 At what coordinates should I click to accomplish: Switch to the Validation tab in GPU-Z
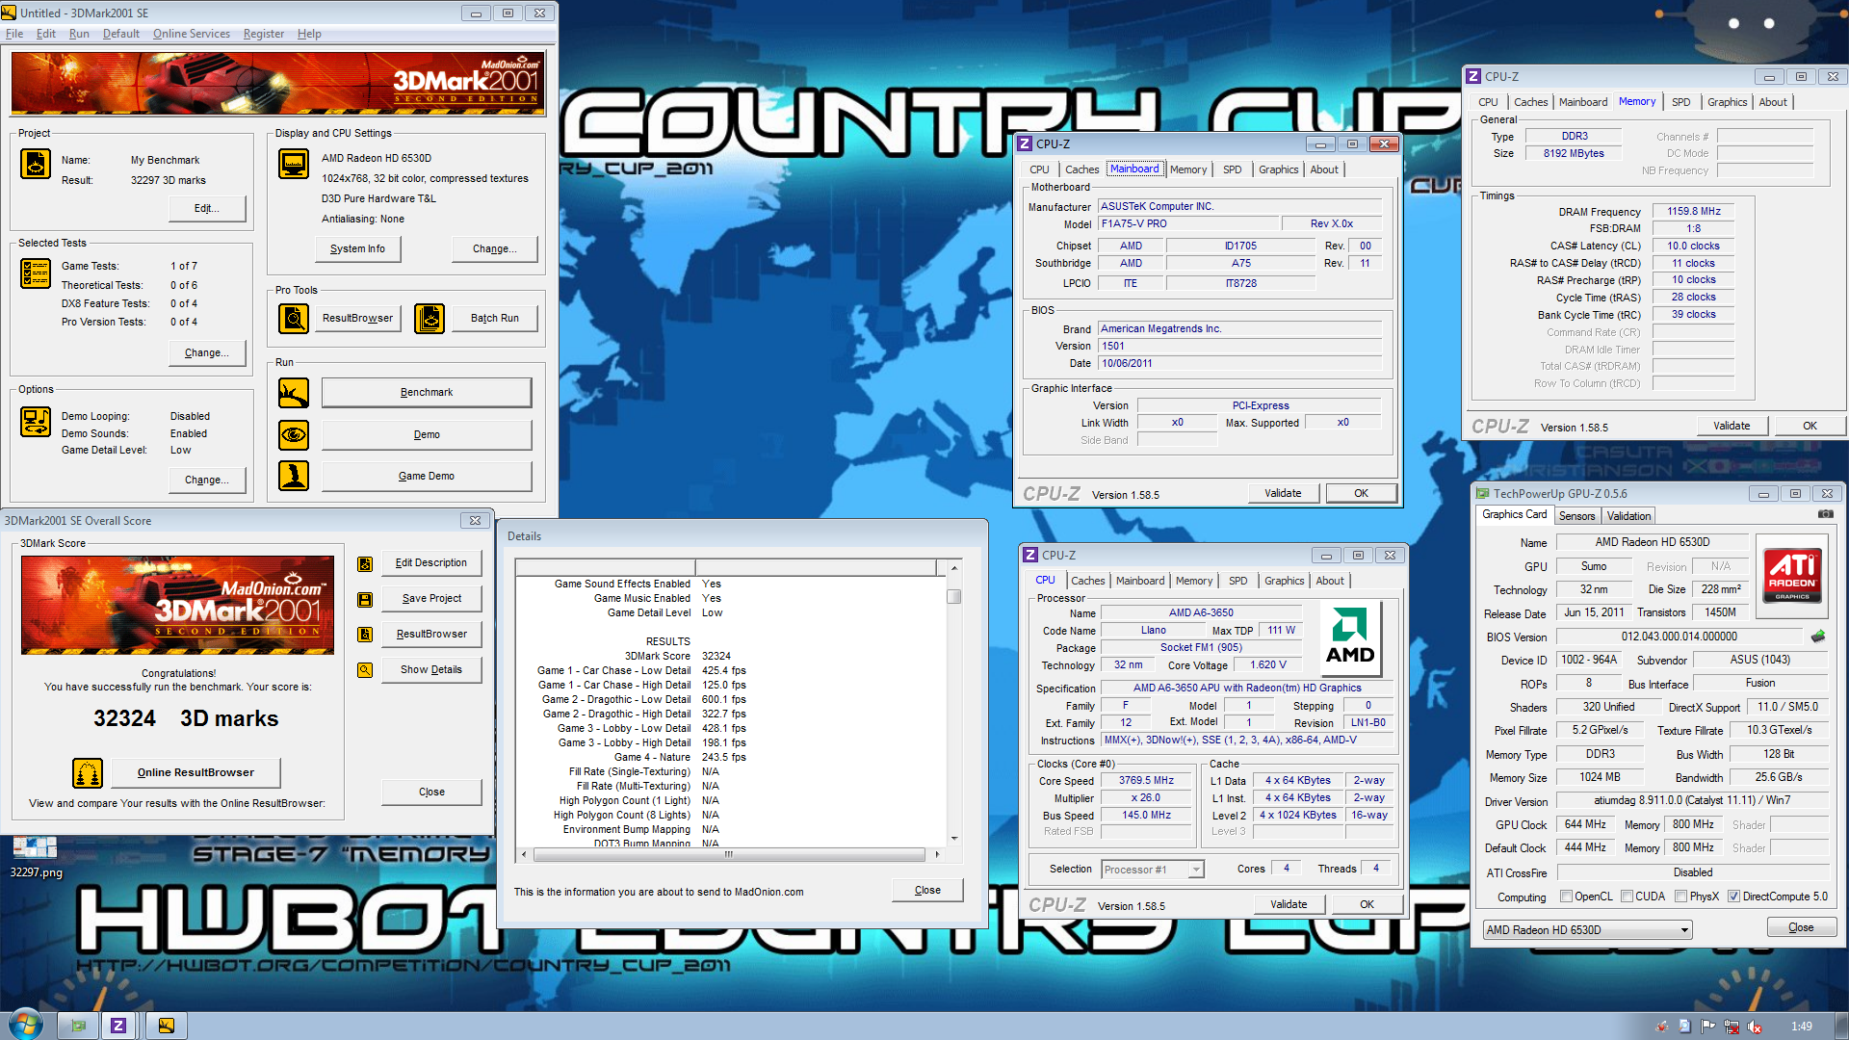[1628, 516]
